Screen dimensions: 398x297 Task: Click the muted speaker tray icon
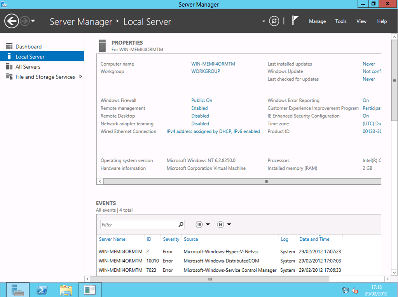[x=355, y=290]
